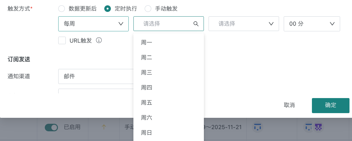
Task: Select the 数据更新后 radio button
Action: [61, 9]
